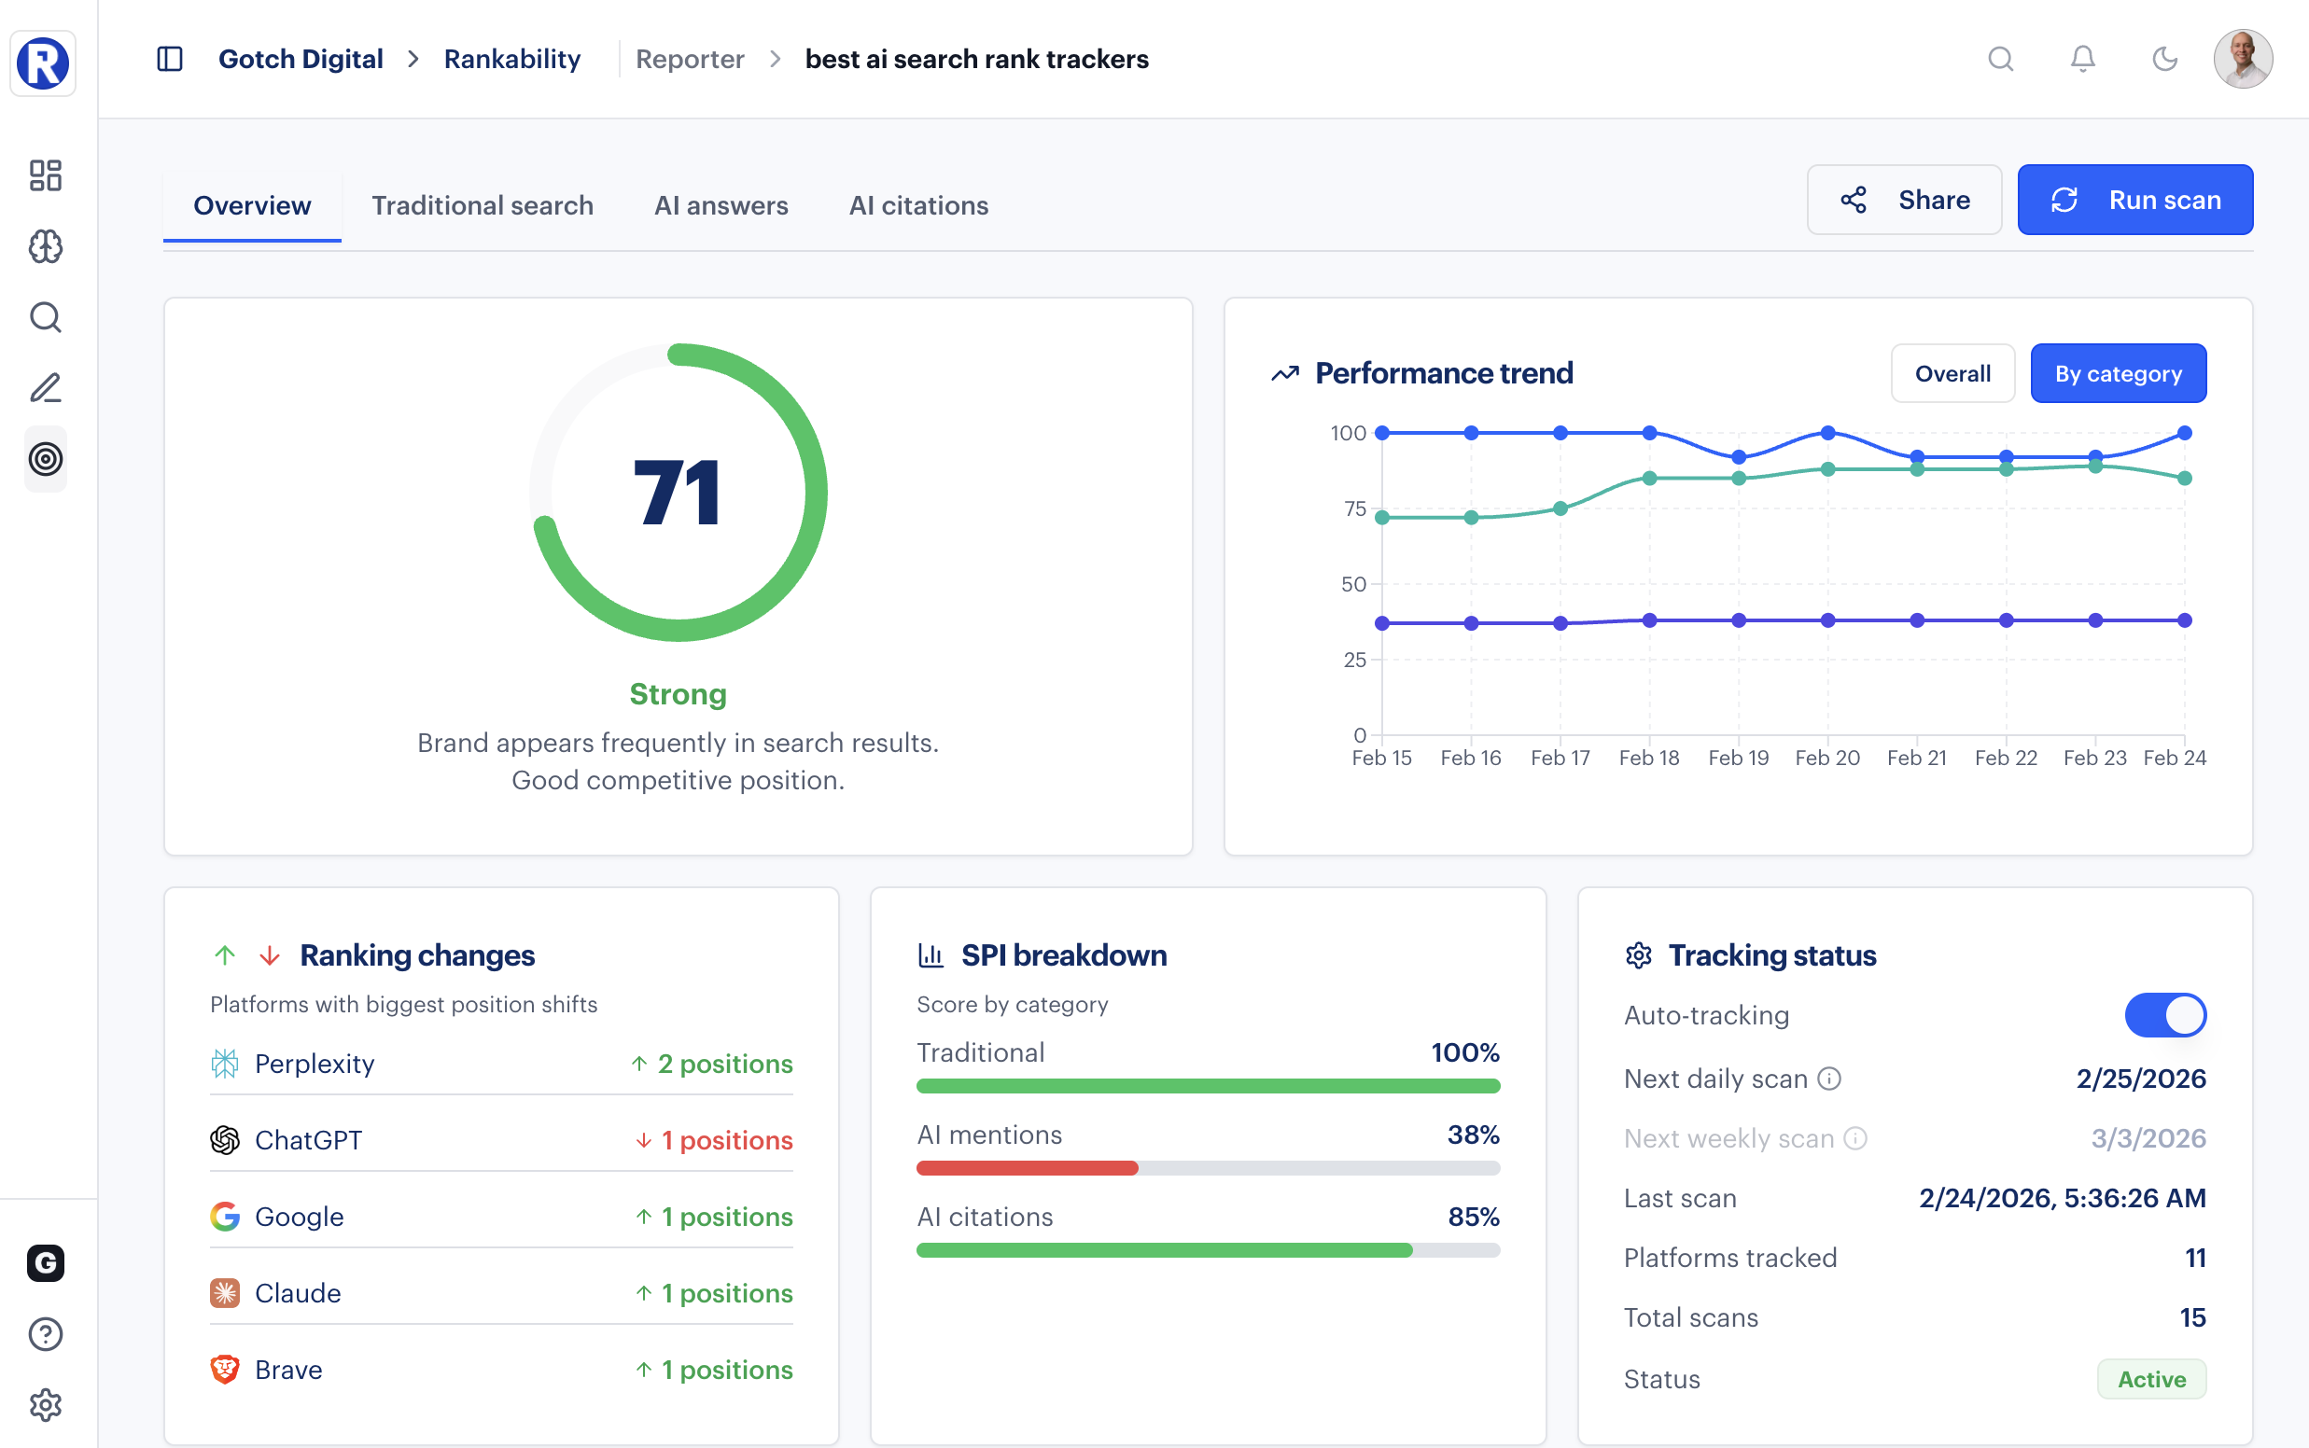The height and width of the screenshot is (1448, 2309).
Task: Click the notification bell icon
Action: (2082, 59)
